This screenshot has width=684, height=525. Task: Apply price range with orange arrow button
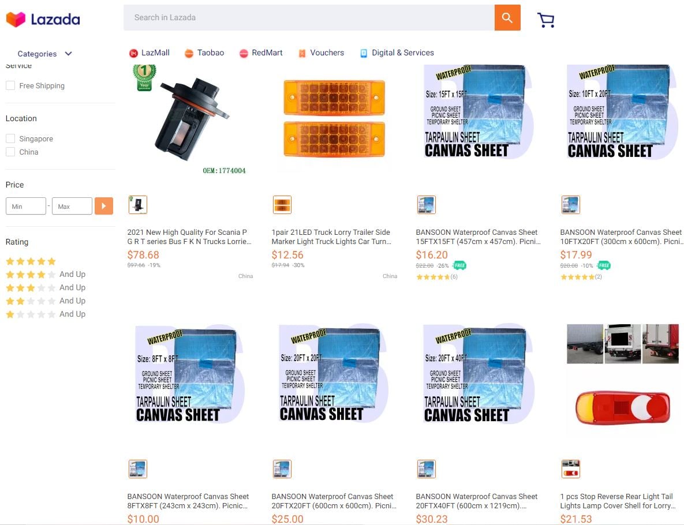click(104, 206)
